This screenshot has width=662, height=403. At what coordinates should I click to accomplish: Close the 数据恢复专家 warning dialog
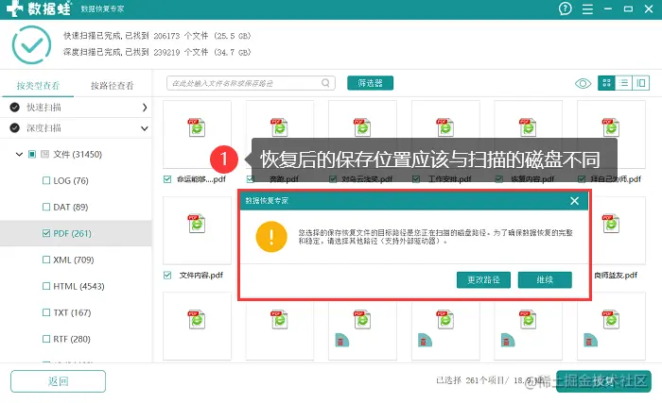coord(574,201)
